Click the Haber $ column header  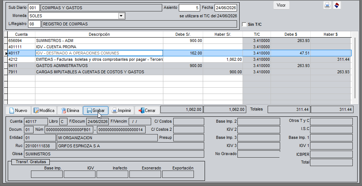[x=331, y=34]
